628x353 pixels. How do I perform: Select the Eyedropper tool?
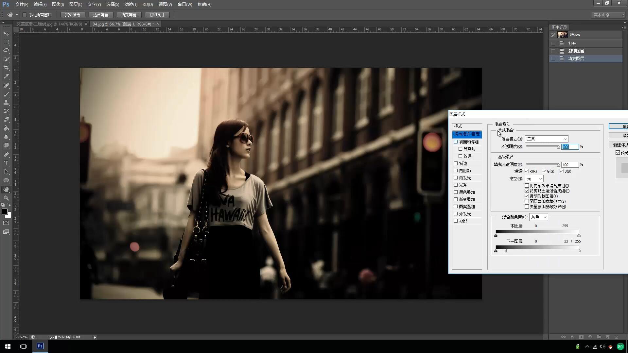tap(6, 76)
